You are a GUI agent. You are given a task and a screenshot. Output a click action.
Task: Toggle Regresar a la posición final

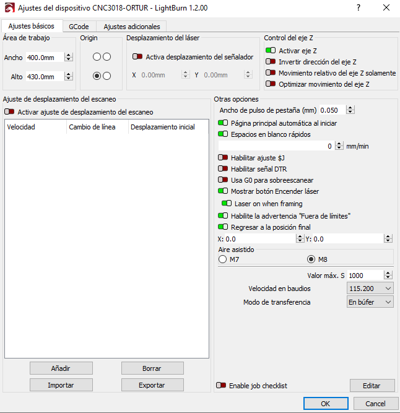click(223, 227)
